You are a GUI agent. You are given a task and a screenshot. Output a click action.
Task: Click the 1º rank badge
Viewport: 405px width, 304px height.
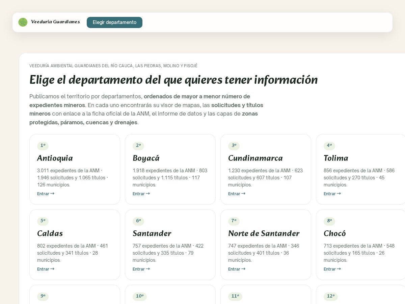point(43,146)
